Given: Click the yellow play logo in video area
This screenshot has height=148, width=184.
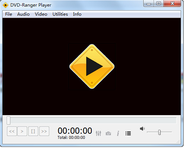Looking at the screenshot, I should coord(92,67).
